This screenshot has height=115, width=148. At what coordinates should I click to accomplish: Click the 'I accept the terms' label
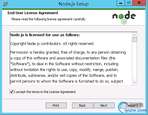45,92
